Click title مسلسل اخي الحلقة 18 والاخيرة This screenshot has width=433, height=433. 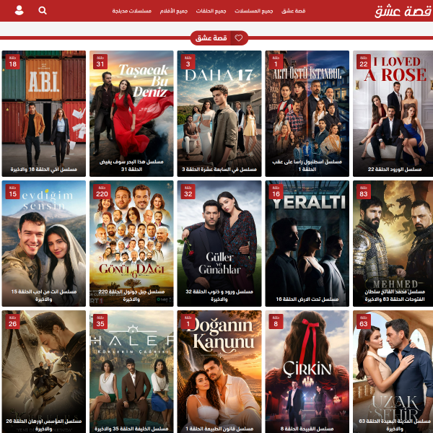tap(43, 170)
